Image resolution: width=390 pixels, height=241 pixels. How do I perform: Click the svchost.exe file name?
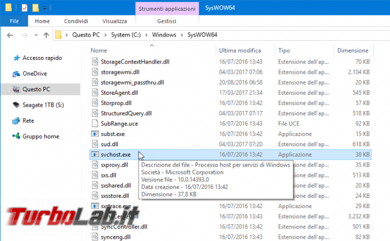116,155
